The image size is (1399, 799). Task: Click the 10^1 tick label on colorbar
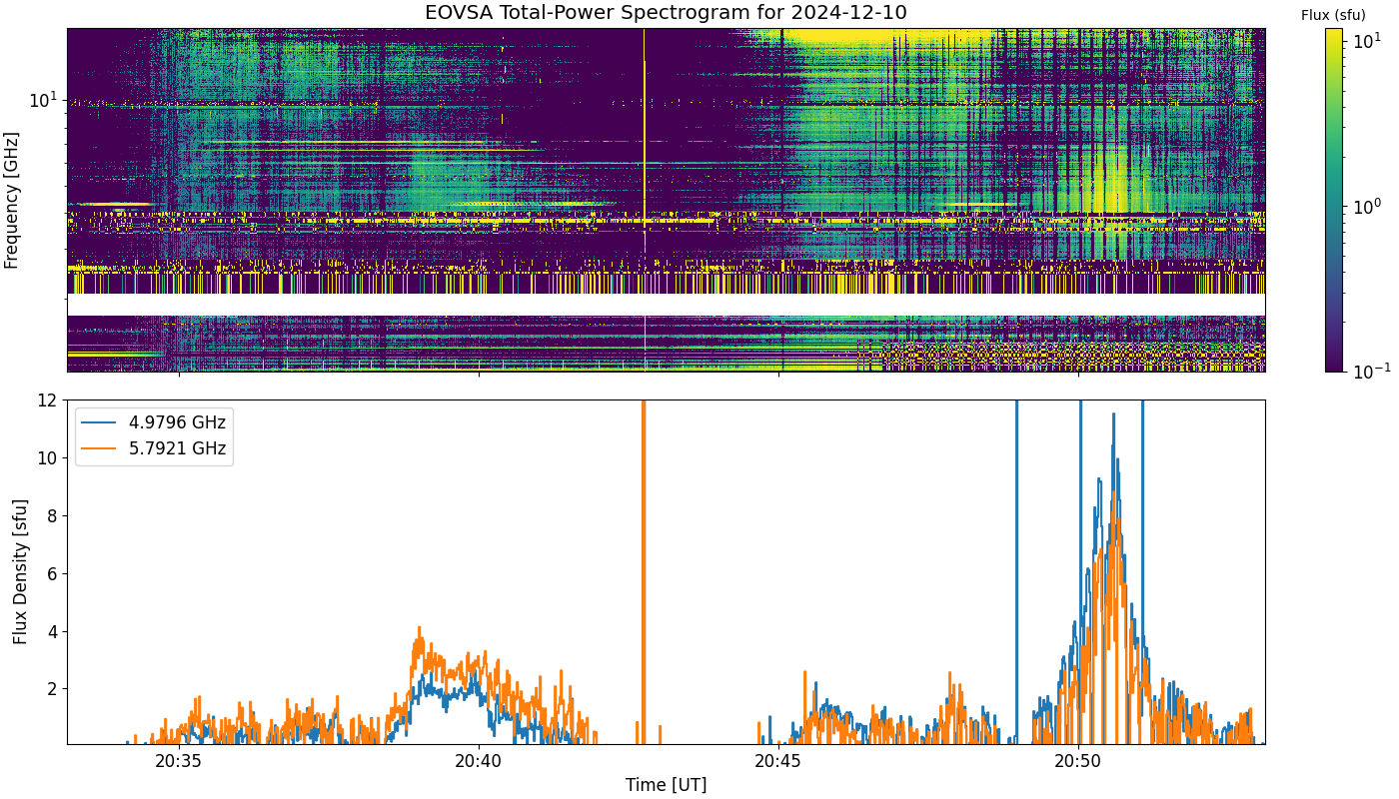coord(1360,43)
